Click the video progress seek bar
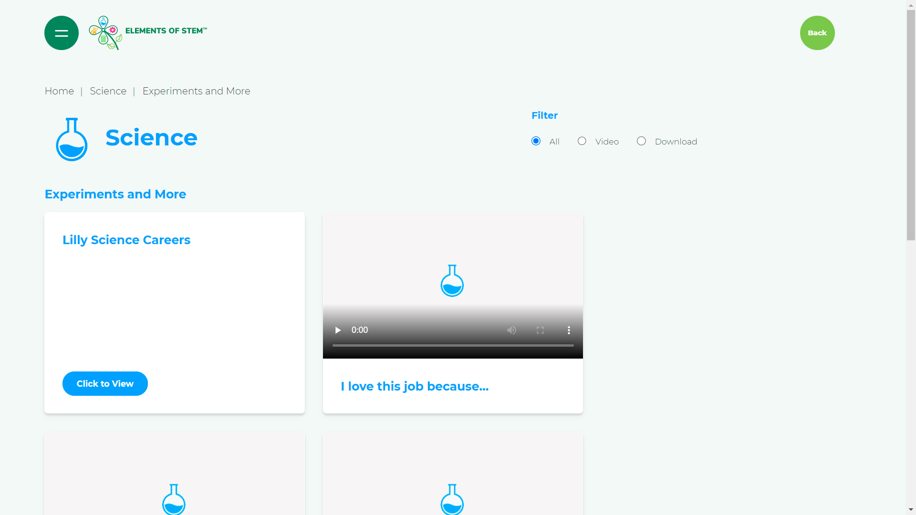916x515 pixels. (x=453, y=345)
